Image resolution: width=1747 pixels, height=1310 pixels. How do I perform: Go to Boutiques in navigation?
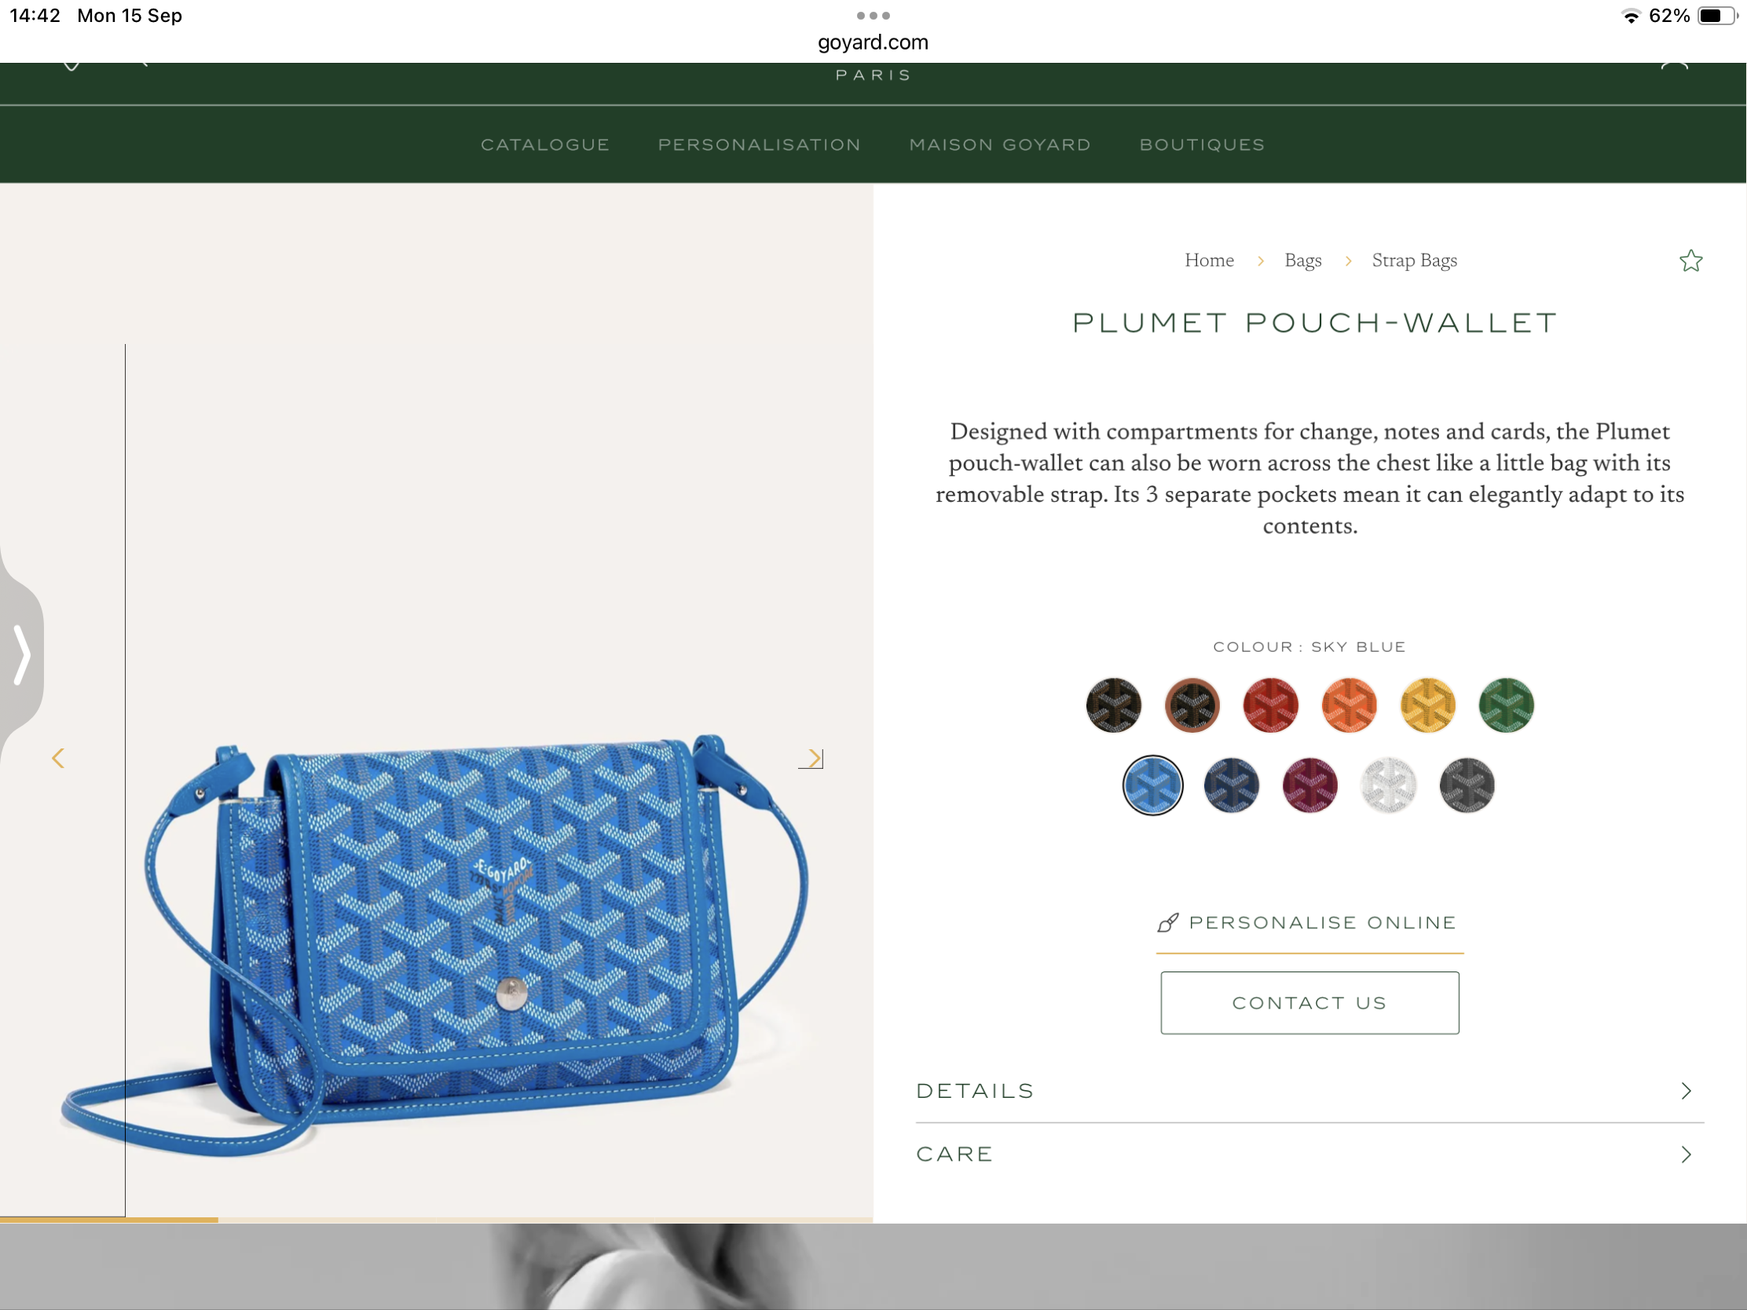pos(1202,145)
